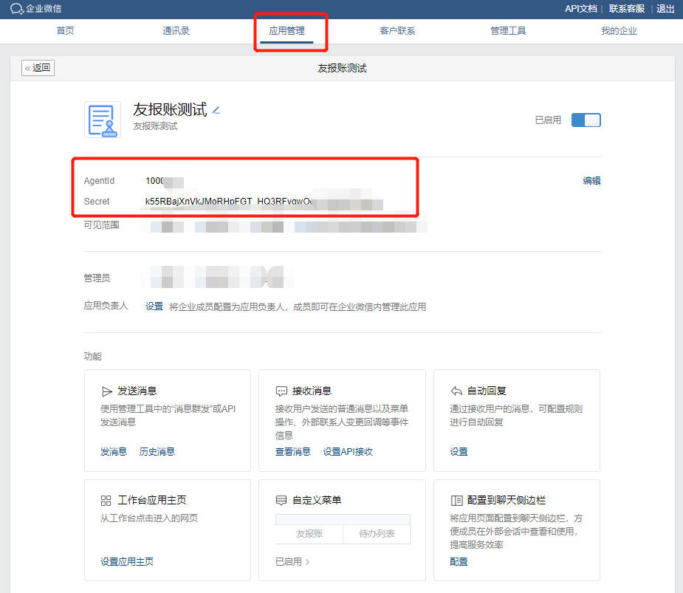Click the Secret value text
This screenshot has width=683, height=593.
click(x=228, y=202)
